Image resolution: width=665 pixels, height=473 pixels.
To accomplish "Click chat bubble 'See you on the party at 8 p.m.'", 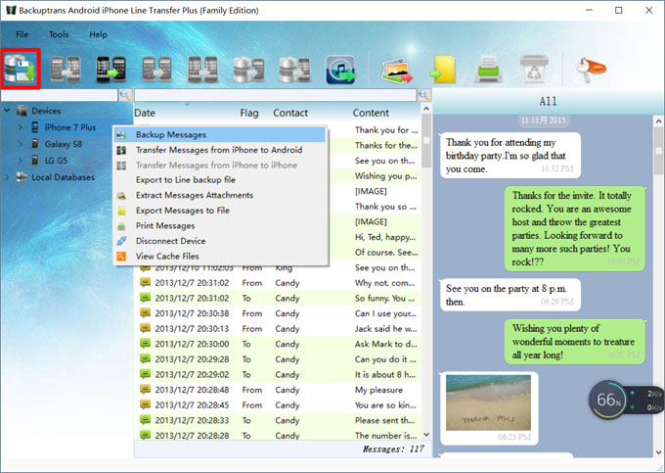I will coord(510,295).
